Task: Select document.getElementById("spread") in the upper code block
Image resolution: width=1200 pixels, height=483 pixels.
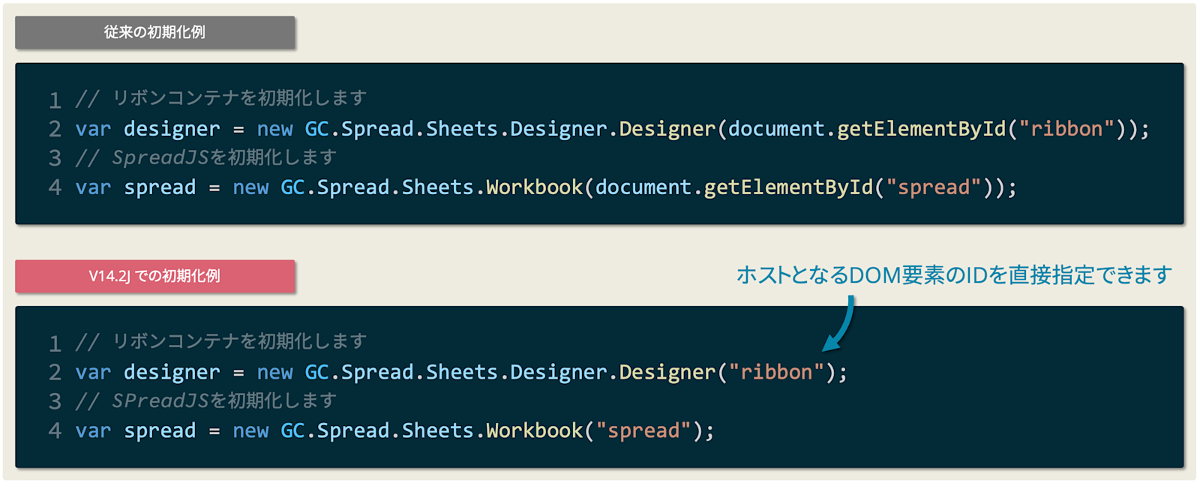Action: click(x=796, y=187)
